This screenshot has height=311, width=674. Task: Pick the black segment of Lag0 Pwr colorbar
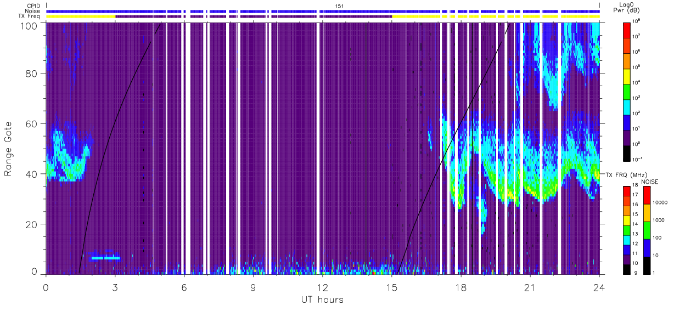pyautogui.click(x=627, y=152)
